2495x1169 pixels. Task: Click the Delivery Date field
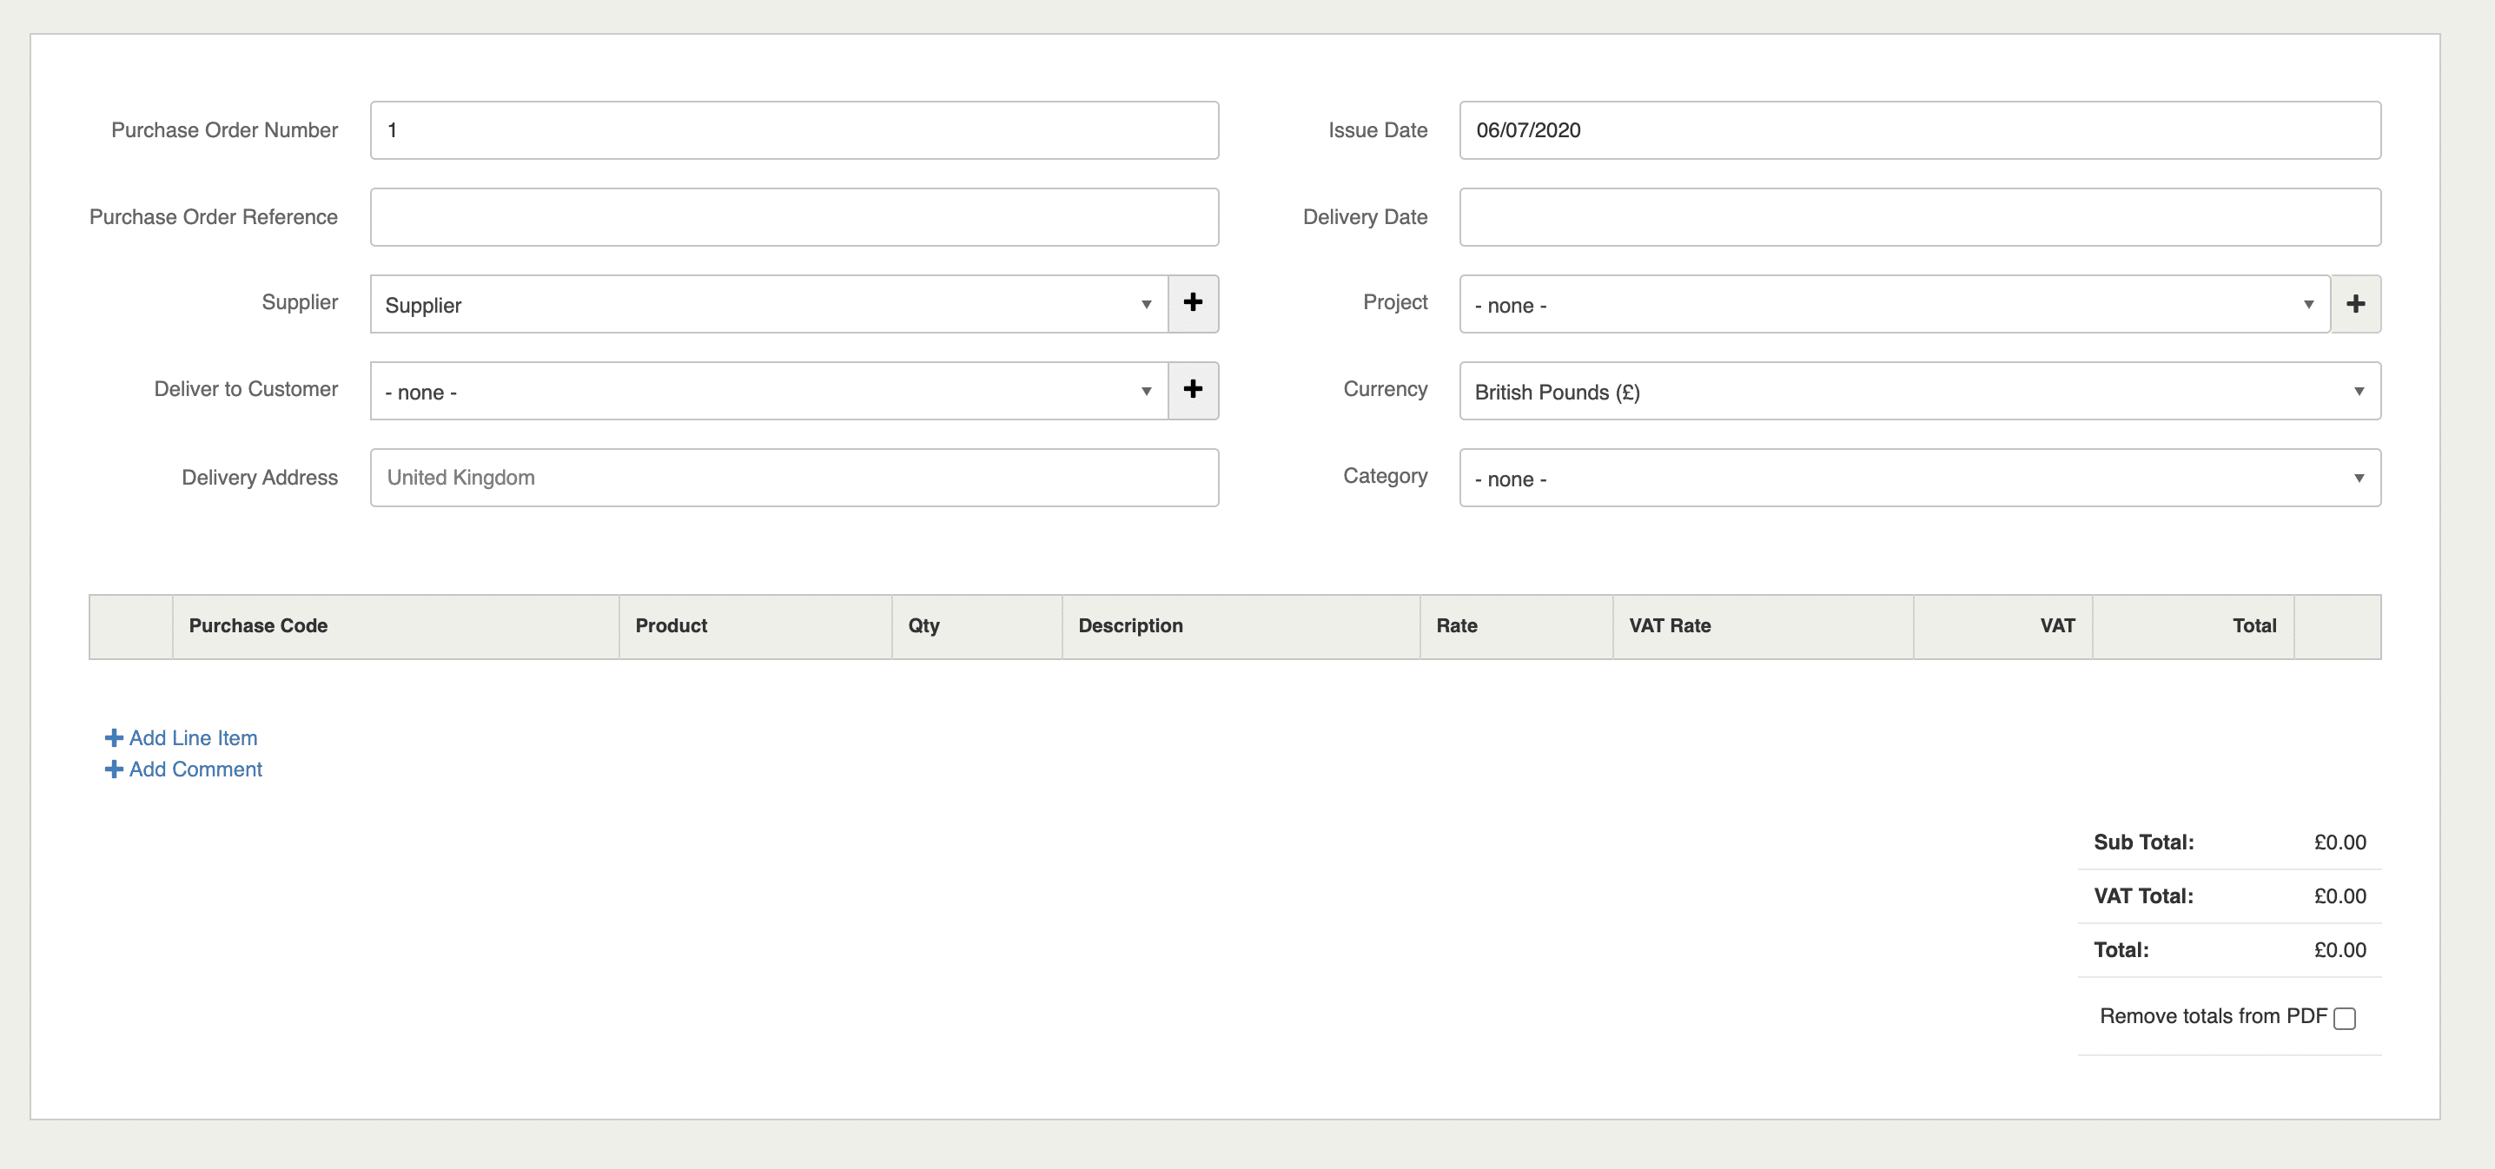[x=1919, y=217]
